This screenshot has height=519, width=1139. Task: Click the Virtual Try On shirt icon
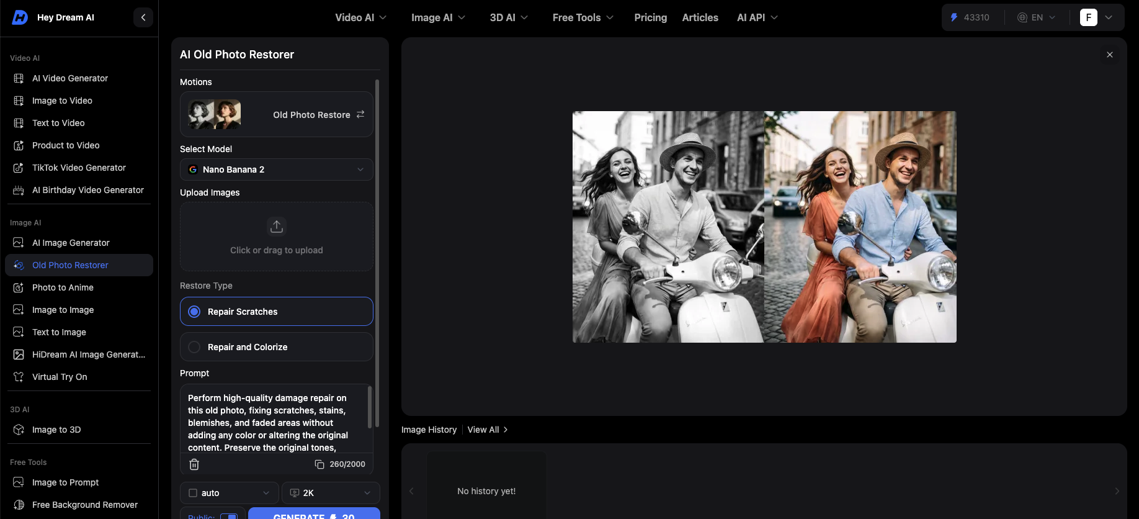click(19, 377)
